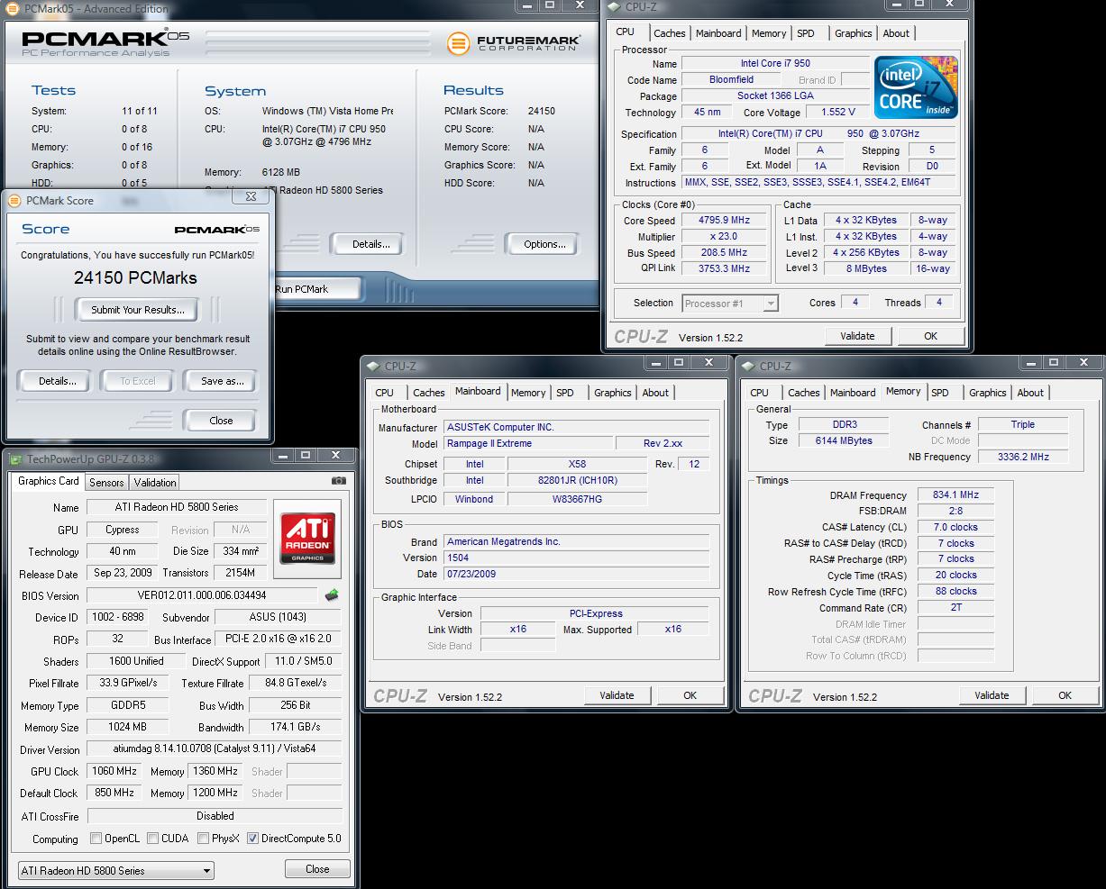Screen dimensions: 1106x889
Task: Open Memory tab in the CPU-Z Mainboard window
Action: (528, 393)
